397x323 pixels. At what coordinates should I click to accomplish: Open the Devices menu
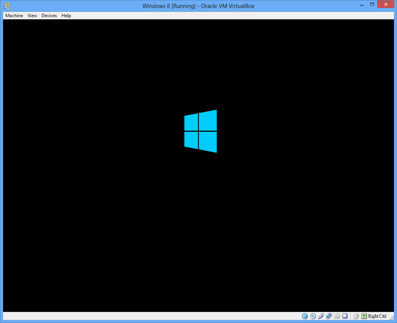coord(49,16)
